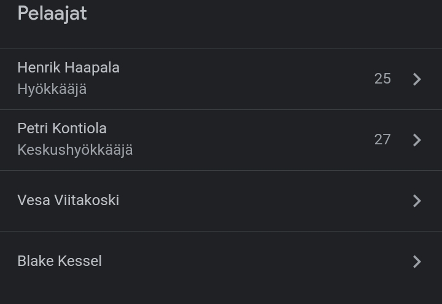Click the divider line below the Pelaajat heading

[x=221, y=49]
